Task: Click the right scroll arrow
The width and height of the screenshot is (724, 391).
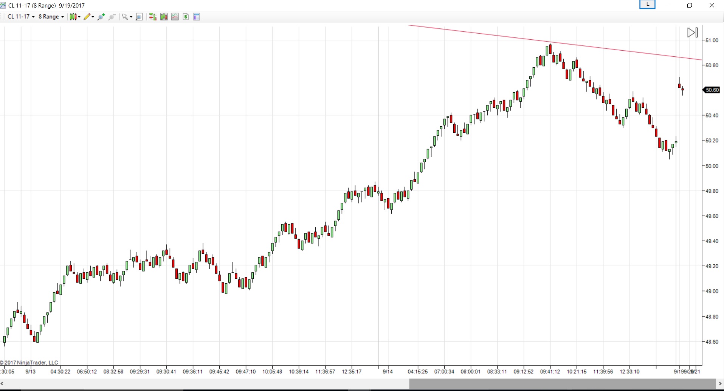Action: pos(720,383)
